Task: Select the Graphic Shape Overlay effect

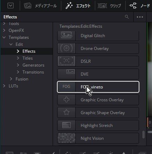Action: tap(98, 113)
